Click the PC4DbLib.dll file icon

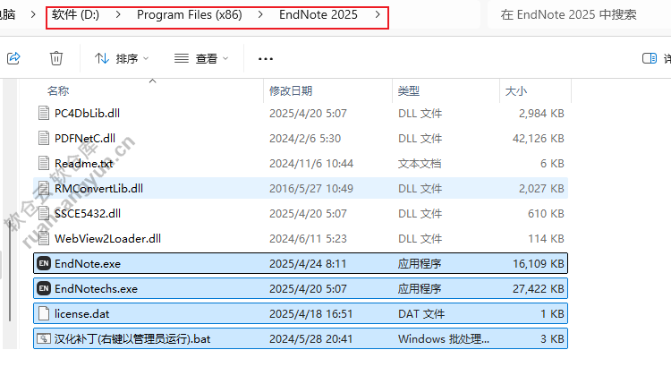click(x=43, y=114)
